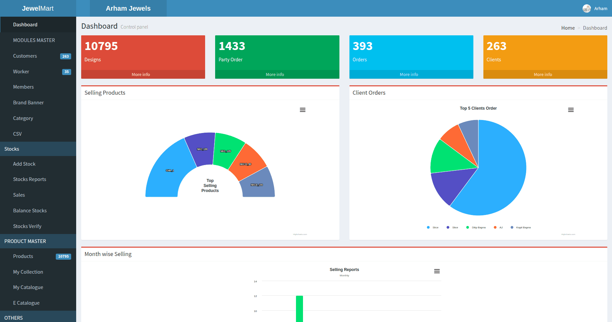This screenshot has width=612, height=322.
Task: Expand PRODUCT MASTER section header
Action: click(x=38, y=241)
